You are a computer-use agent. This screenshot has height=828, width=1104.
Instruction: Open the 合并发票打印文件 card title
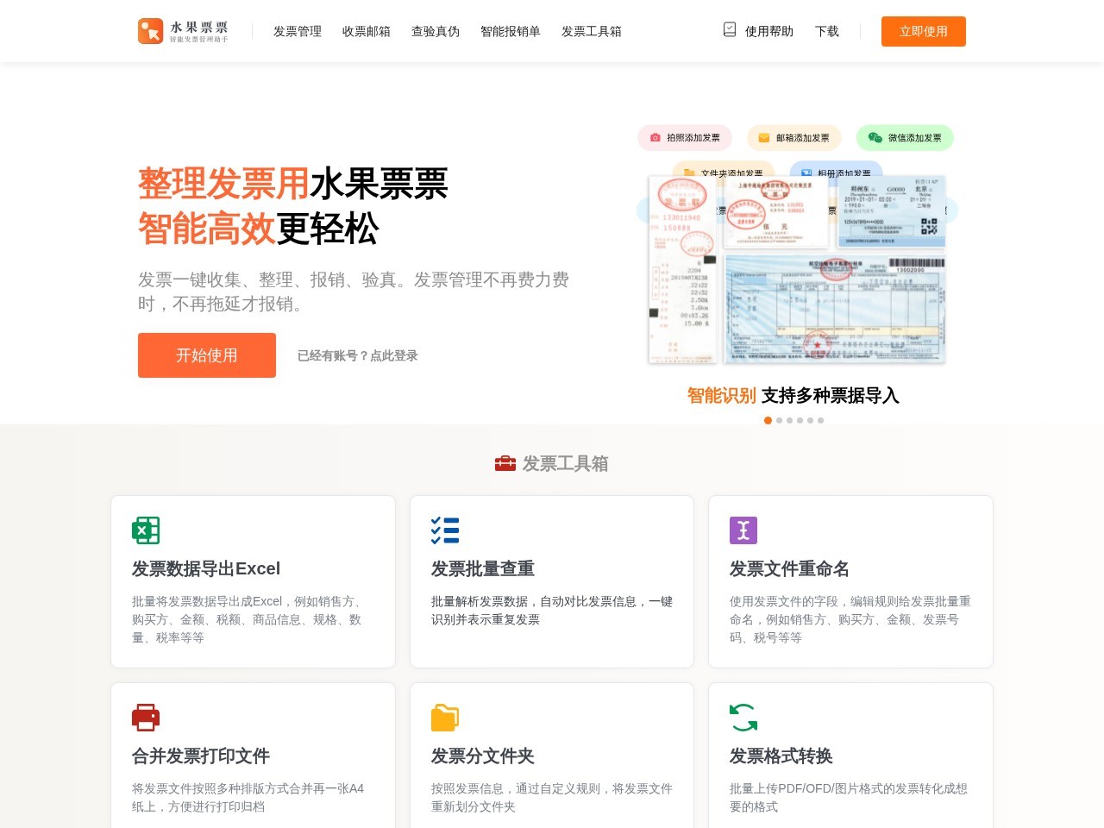pyautogui.click(x=201, y=756)
